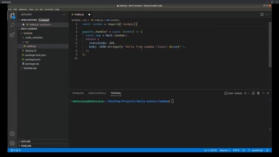Image resolution: width=279 pixels, height=157 pixels.
Task: Click the unsaved dot on index.js tab
Action: [x=89, y=14]
